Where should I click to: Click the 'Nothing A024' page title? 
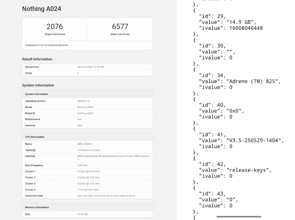click(x=42, y=9)
